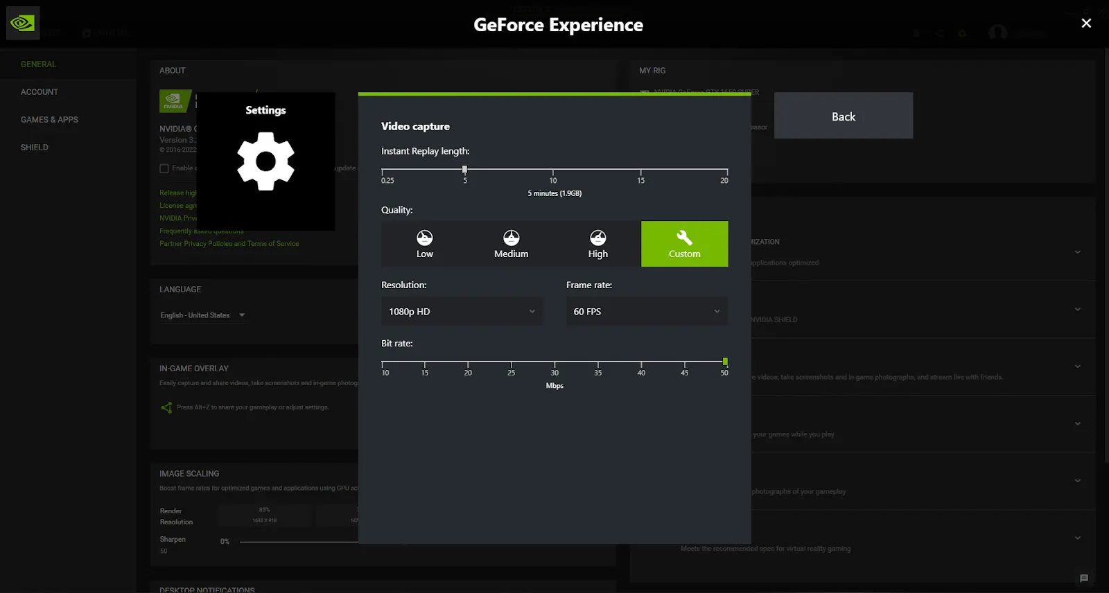Screen dimensions: 1109x593
Task: Click the NVIDIA badge in About section
Action: pyautogui.click(x=175, y=101)
